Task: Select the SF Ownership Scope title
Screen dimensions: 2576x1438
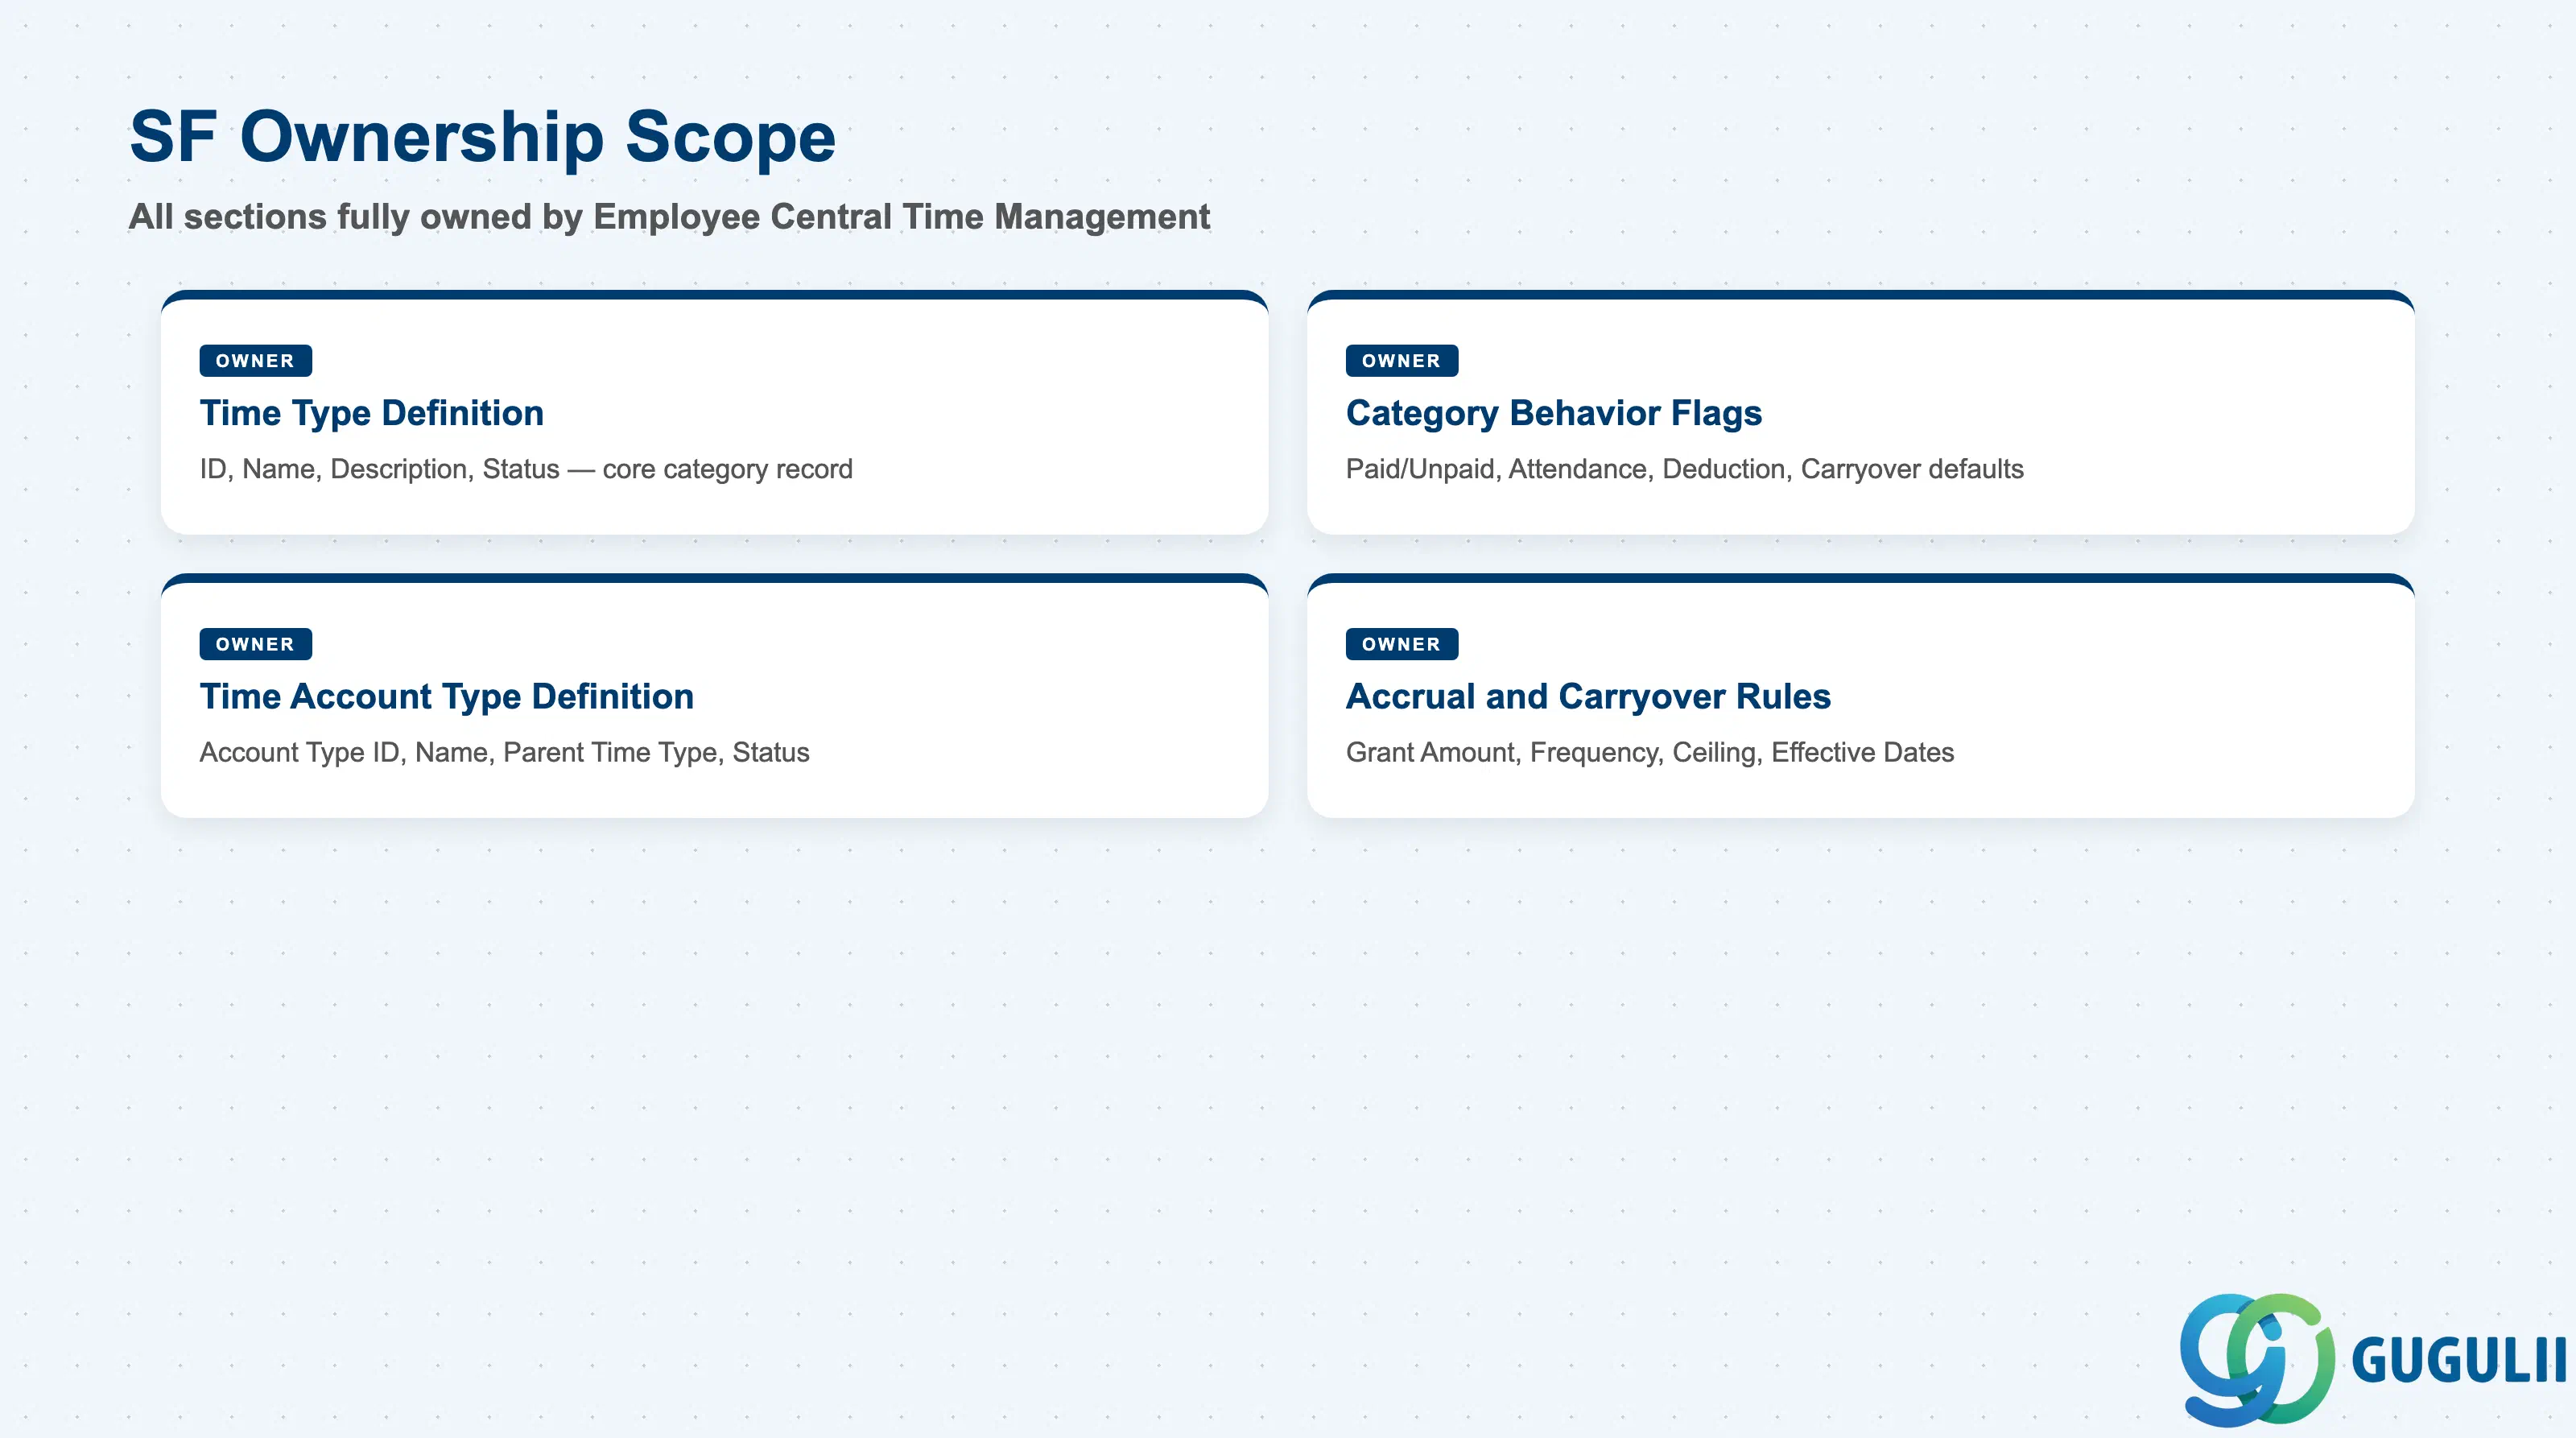Action: 483,137
